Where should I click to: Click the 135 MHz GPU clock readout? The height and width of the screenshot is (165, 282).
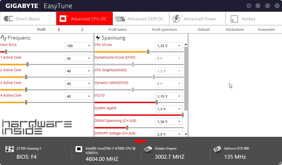[x=235, y=157]
